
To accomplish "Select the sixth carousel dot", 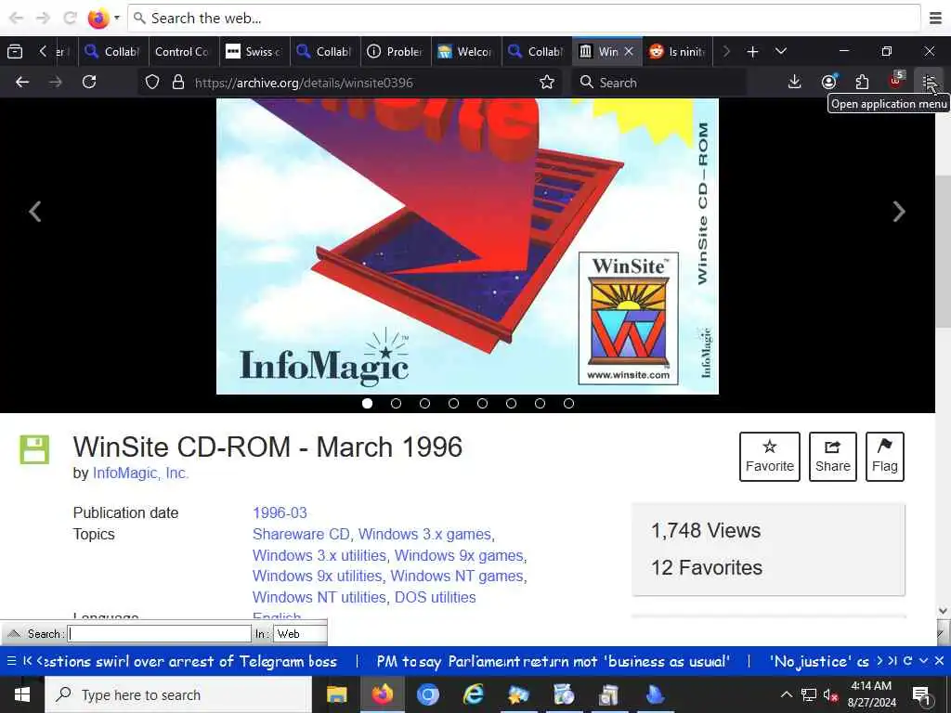I will [x=512, y=403].
